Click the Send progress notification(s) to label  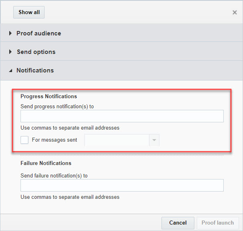(x=60, y=107)
